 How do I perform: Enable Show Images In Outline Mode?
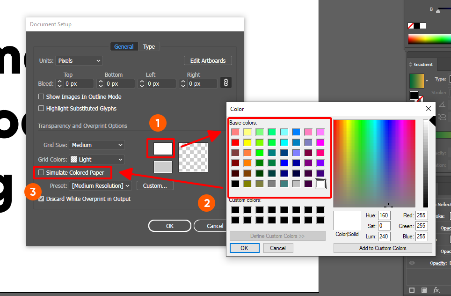coord(41,96)
